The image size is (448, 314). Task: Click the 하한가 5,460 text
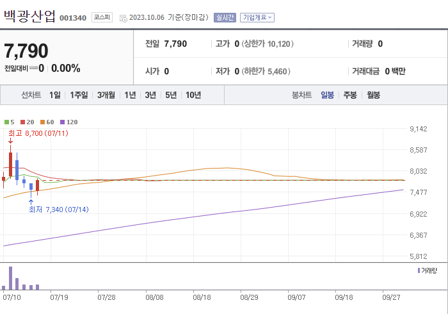[266, 71]
